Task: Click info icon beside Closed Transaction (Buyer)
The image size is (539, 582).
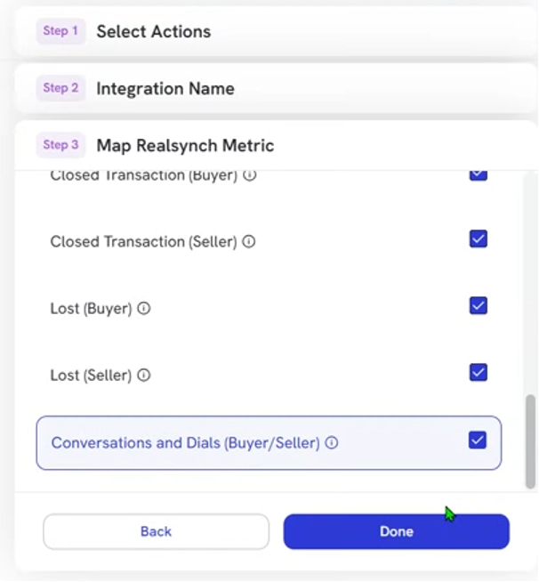Action: 250,174
